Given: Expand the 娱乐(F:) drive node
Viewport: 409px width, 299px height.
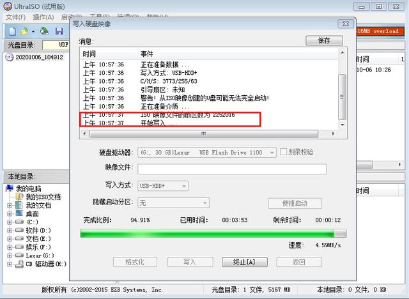Looking at the screenshot, I should pyautogui.click(x=10, y=247).
